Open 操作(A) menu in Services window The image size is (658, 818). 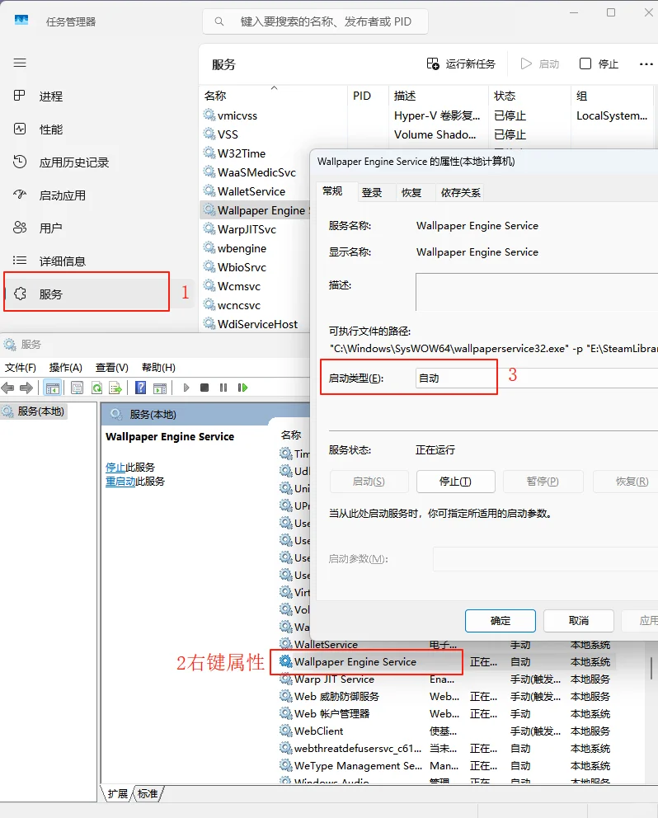coord(66,367)
